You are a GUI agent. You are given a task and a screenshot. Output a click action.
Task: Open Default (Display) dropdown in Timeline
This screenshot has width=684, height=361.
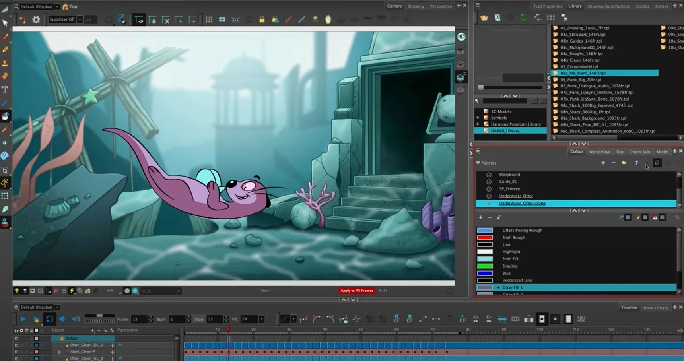(57, 307)
